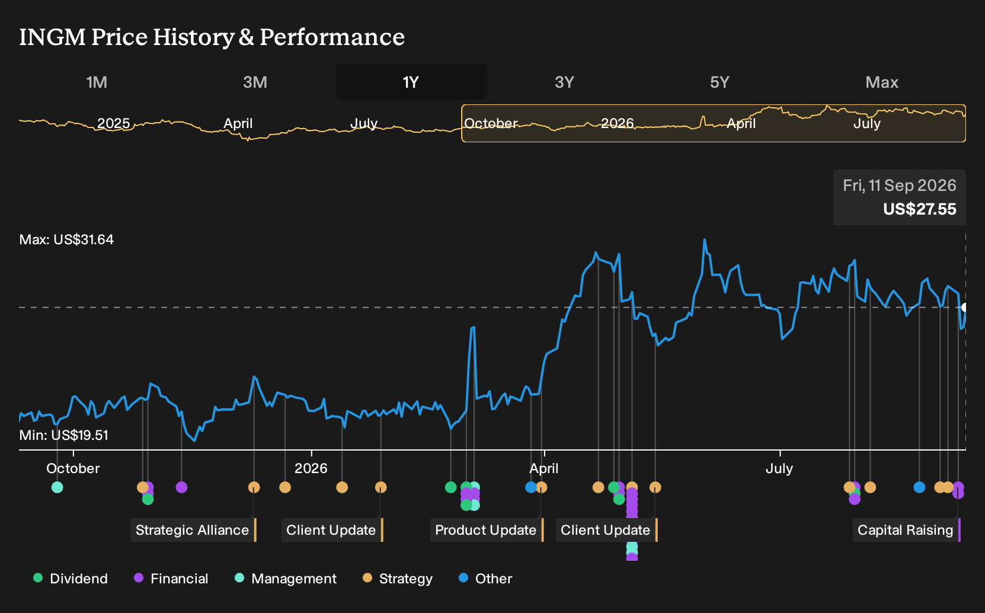The height and width of the screenshot is (613, 985).
Task: Click the orange dot connected to second Client Update label
Action: click(x=655, y=487)
